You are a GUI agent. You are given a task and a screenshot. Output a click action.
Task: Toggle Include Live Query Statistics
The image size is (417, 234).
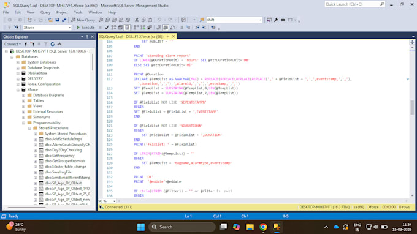(143, 28)
